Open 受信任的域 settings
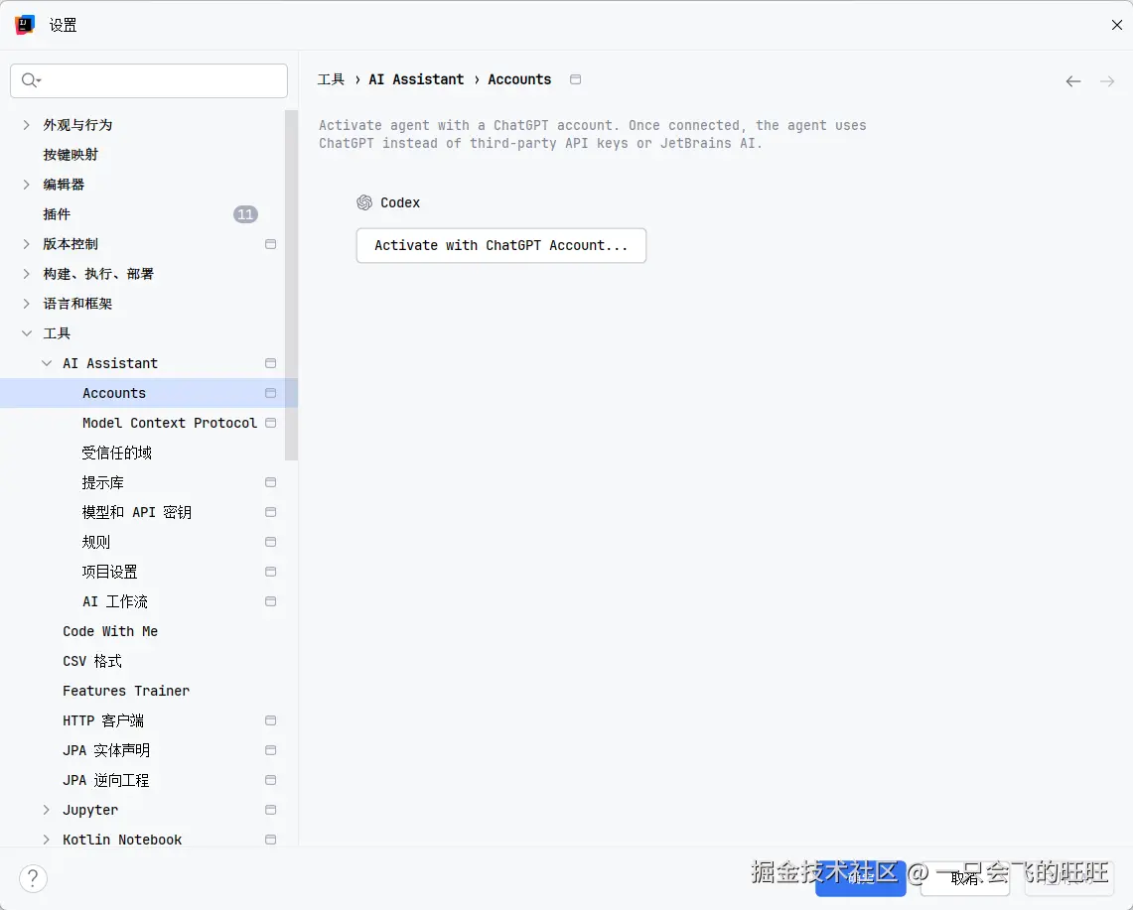The image size is (1133, 910). (117, 453)
